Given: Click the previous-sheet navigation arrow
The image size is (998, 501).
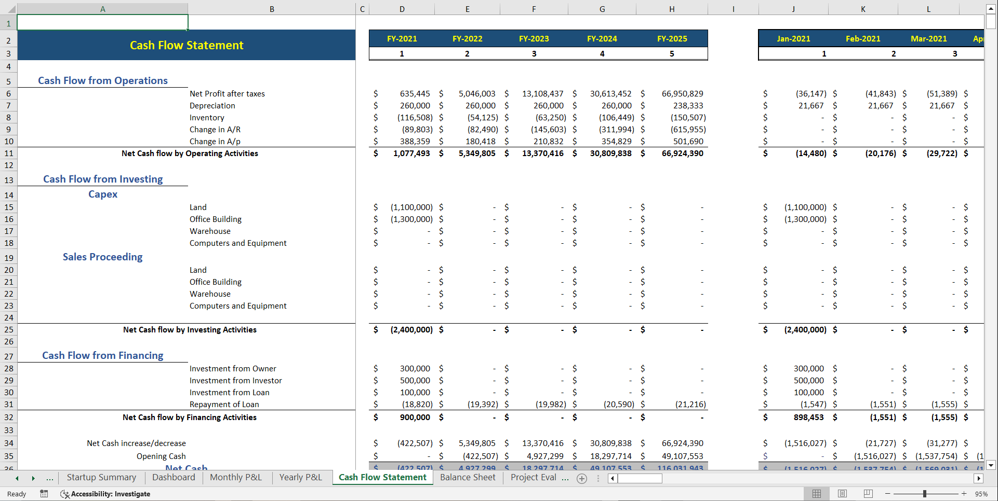Looking at the screenshot, I should tap(17, 478).
